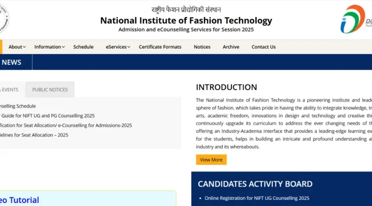The width and height of the screenshot is (372, 206).
Task: Open the Schedule menu item
Action: coord(83,47)
